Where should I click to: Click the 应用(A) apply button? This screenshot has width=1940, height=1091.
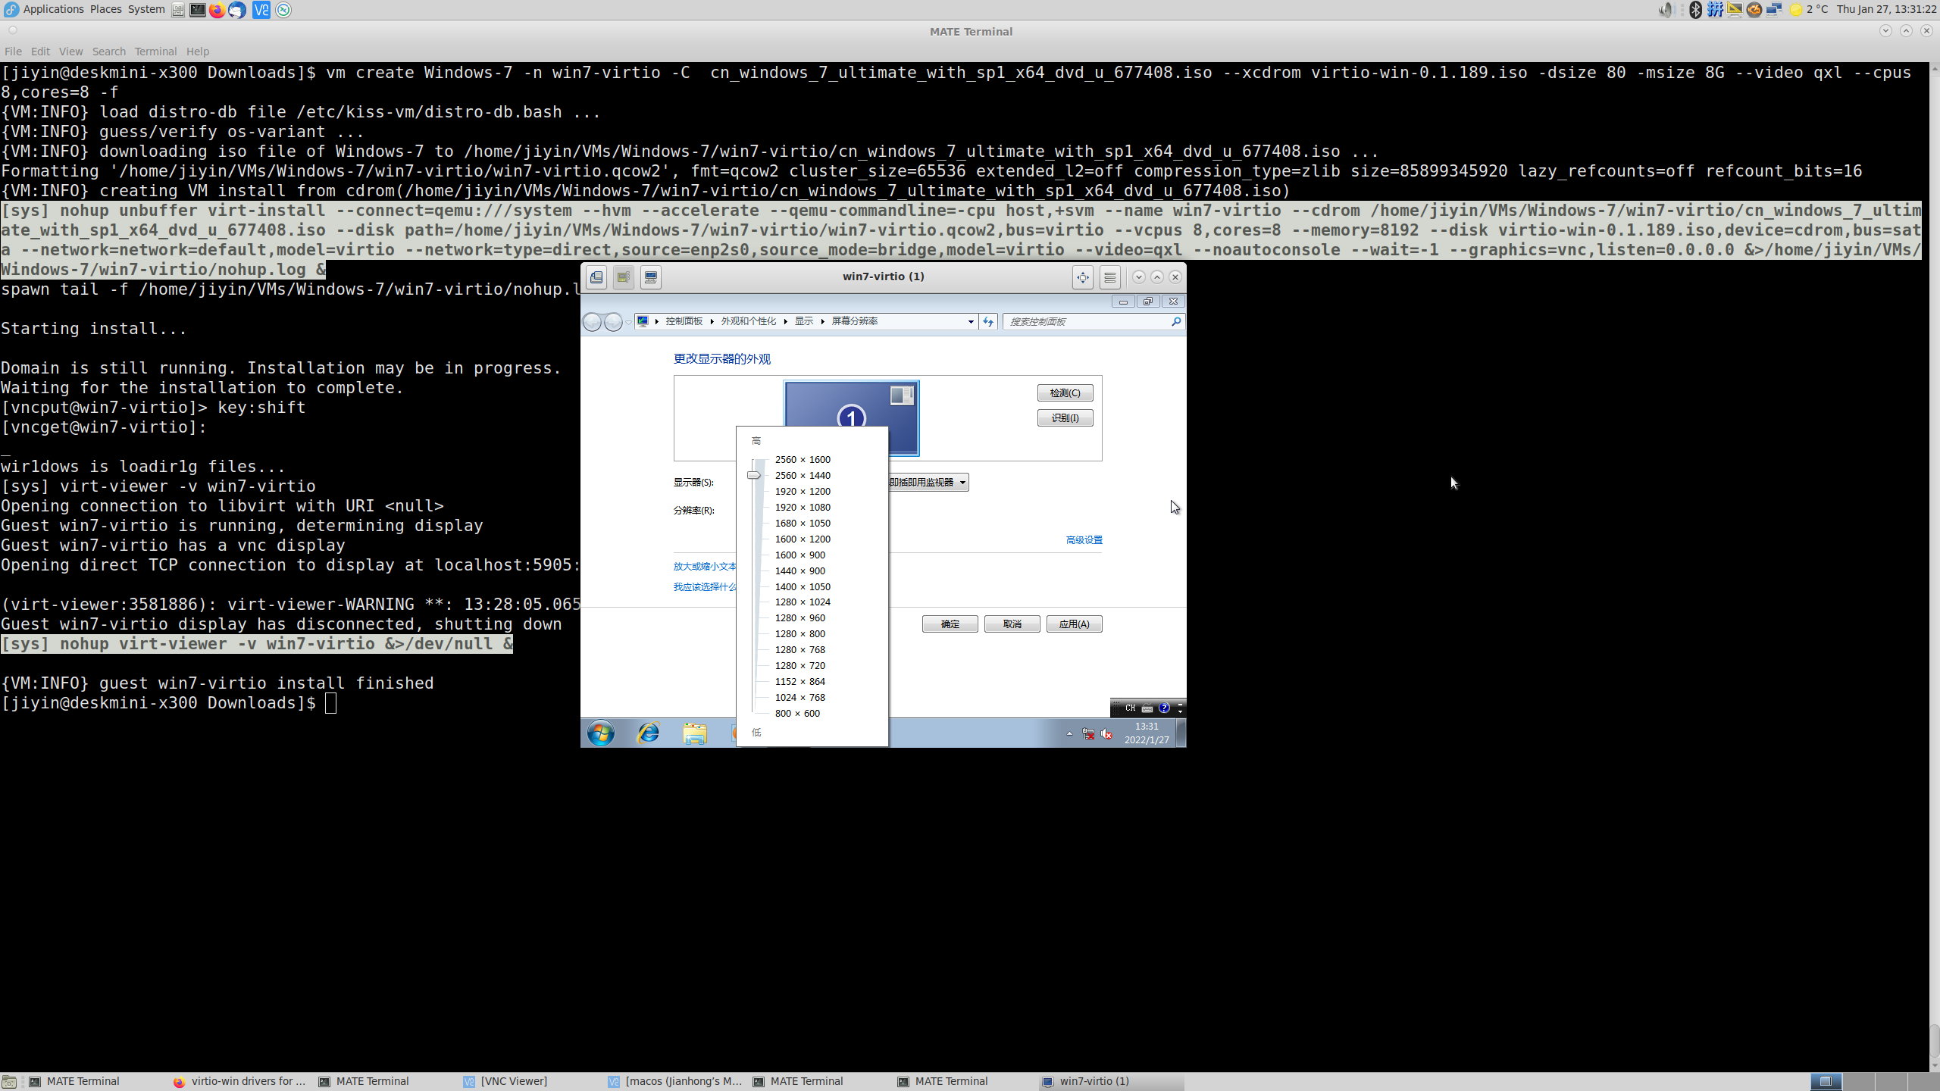point(1074,624)
